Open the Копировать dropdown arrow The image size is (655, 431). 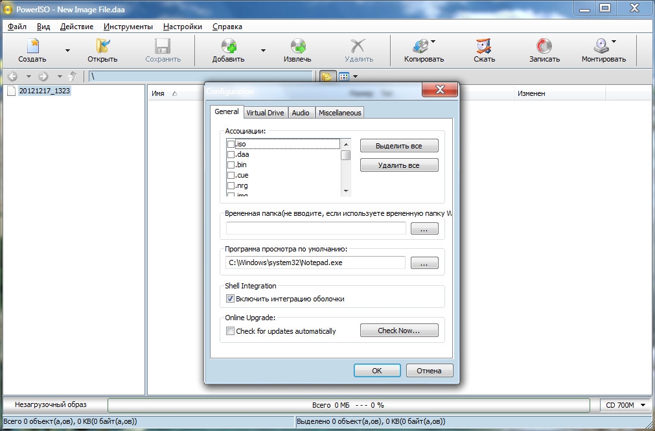pos(433,41)
